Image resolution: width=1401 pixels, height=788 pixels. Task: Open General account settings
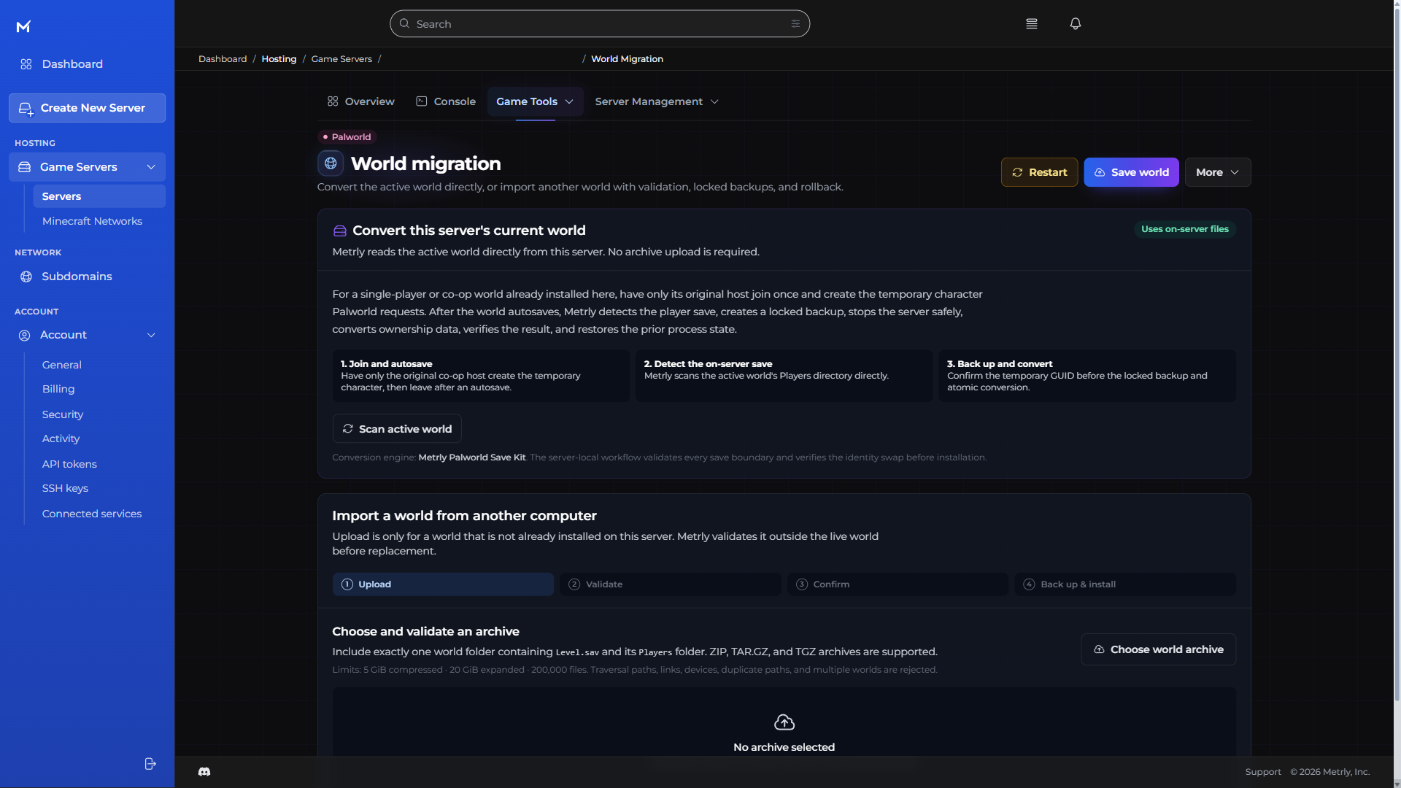[x=62, y=365]
